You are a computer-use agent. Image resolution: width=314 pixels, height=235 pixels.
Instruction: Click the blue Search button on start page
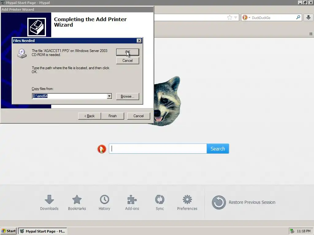click(x=218, y=149)
